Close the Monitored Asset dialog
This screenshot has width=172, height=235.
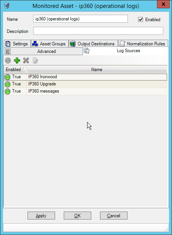pos(163,4)
